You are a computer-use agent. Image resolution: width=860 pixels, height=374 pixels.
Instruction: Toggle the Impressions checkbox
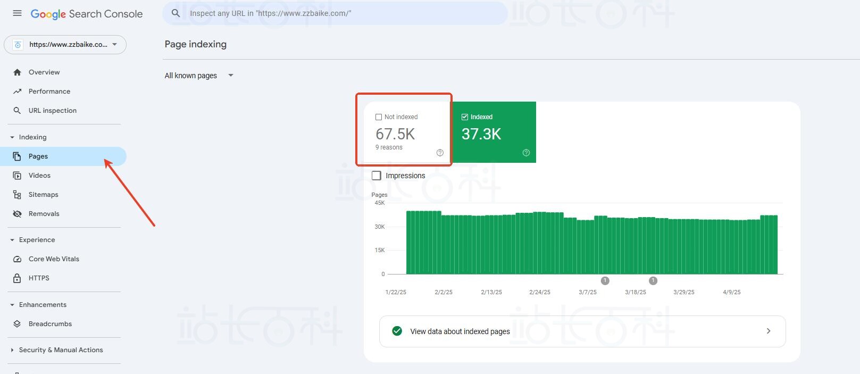click(x=377, y=176)
